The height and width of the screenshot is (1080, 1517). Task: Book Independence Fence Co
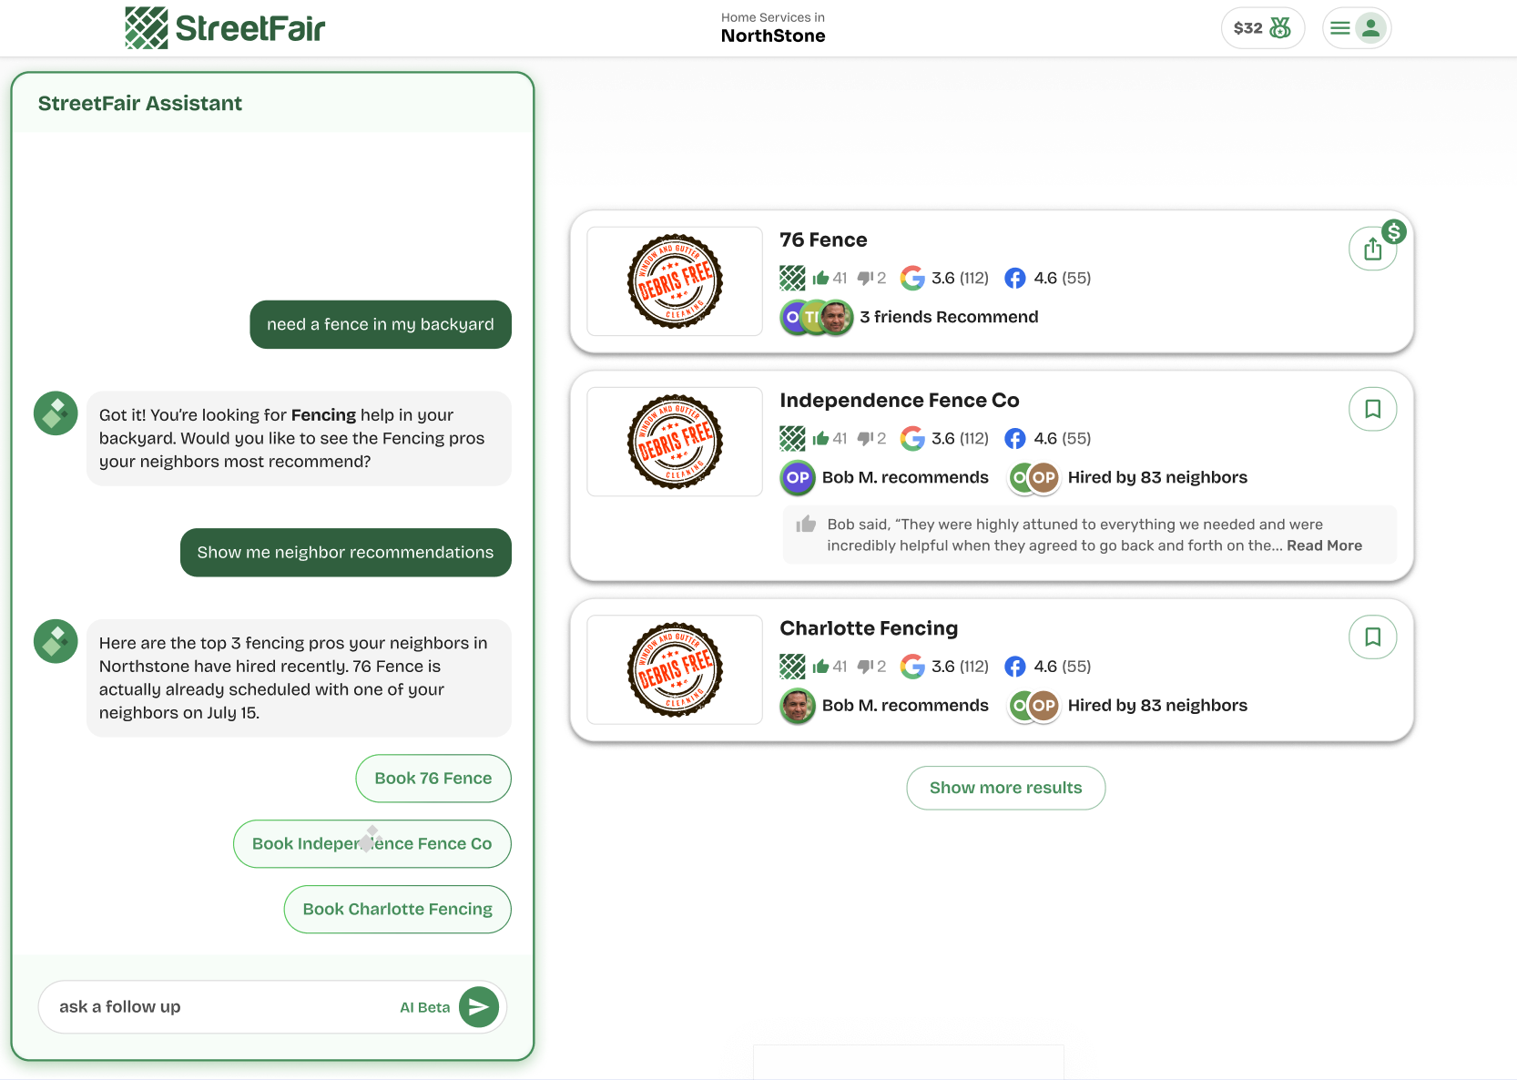tap(372, 844)
